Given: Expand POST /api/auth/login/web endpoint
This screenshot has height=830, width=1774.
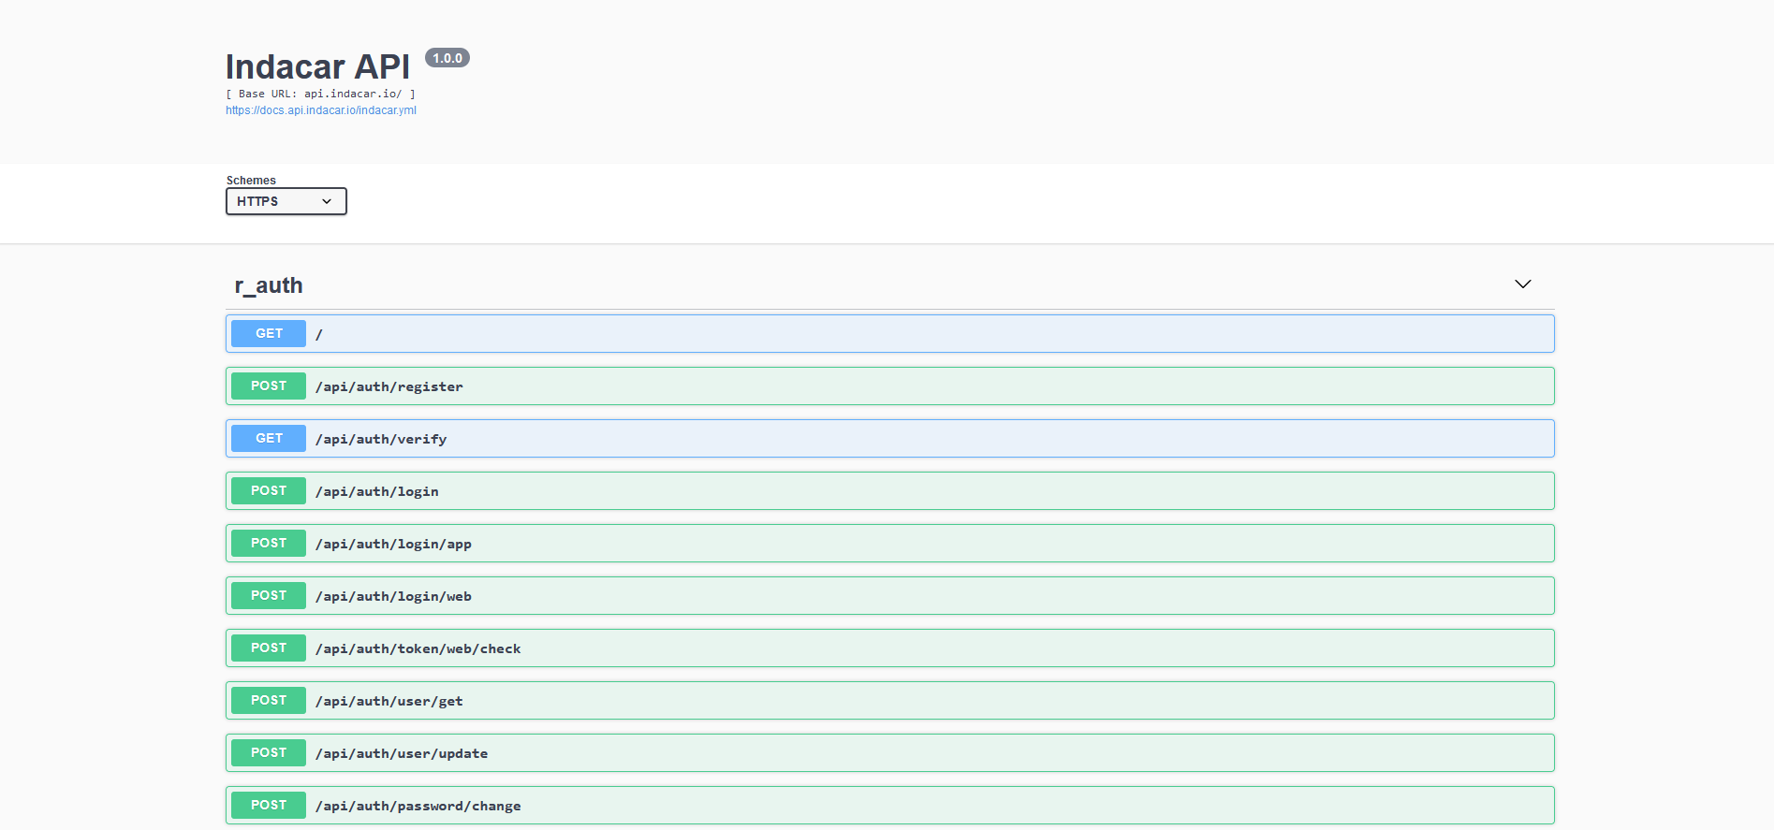Looking at the screenshot, I should coord(890,596).
